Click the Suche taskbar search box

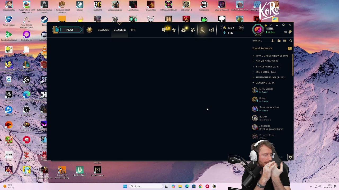(146, 186)
